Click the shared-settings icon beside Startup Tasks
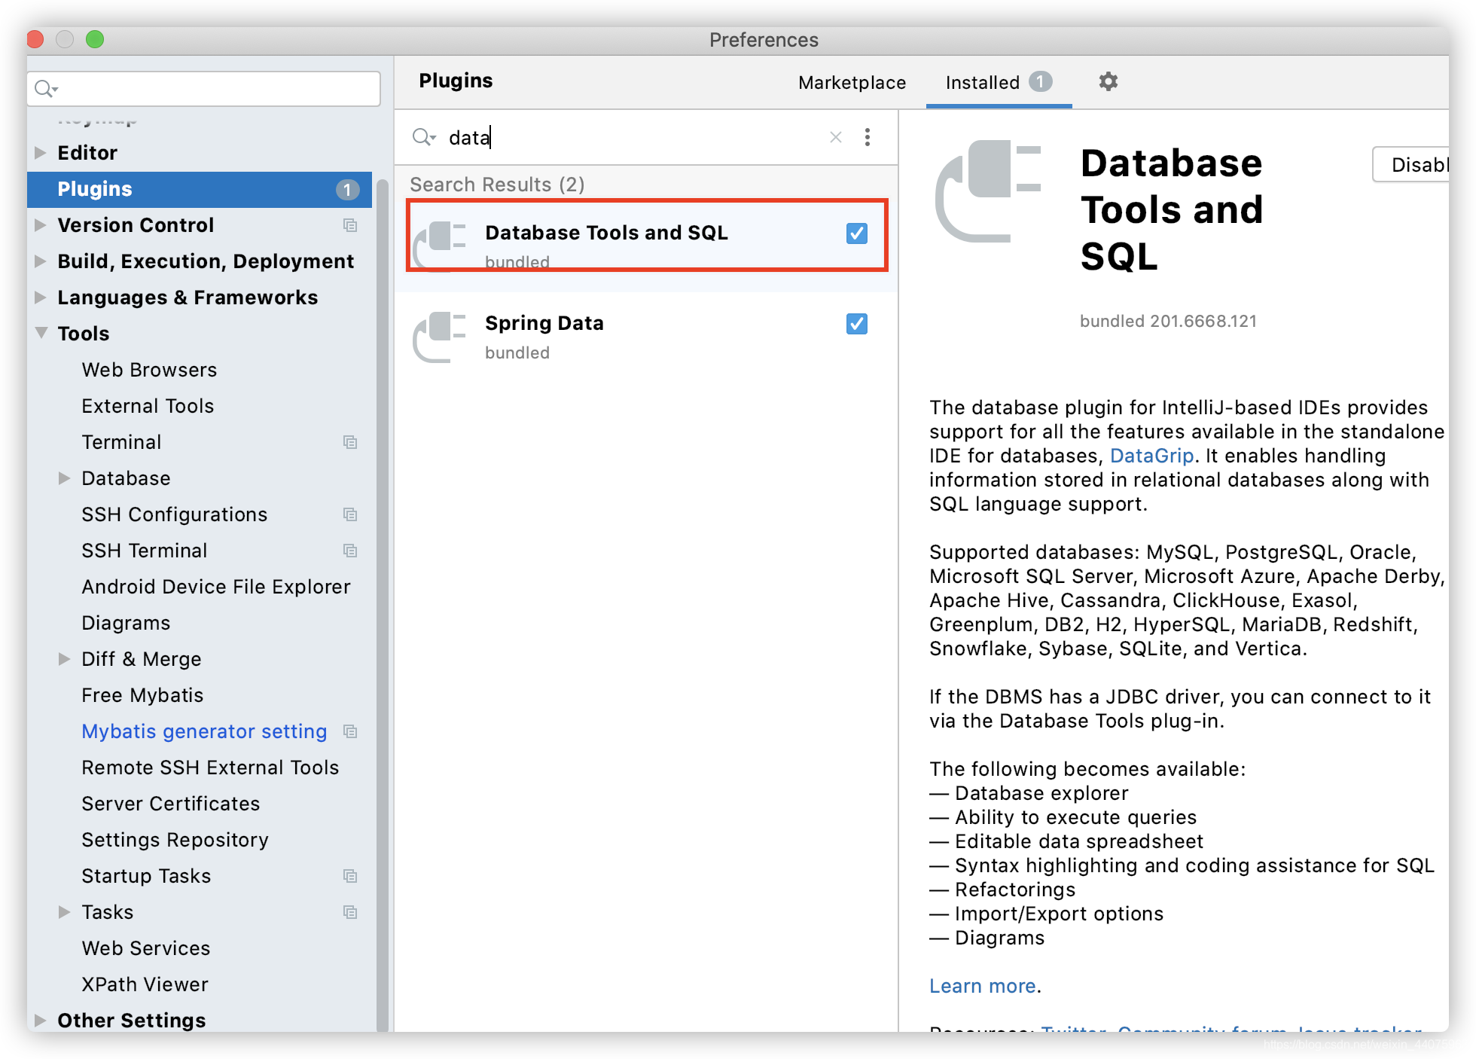Image resolution: width=1476 pixels, height=1059 pixels. pyautogui.click(x=349, y=876)
